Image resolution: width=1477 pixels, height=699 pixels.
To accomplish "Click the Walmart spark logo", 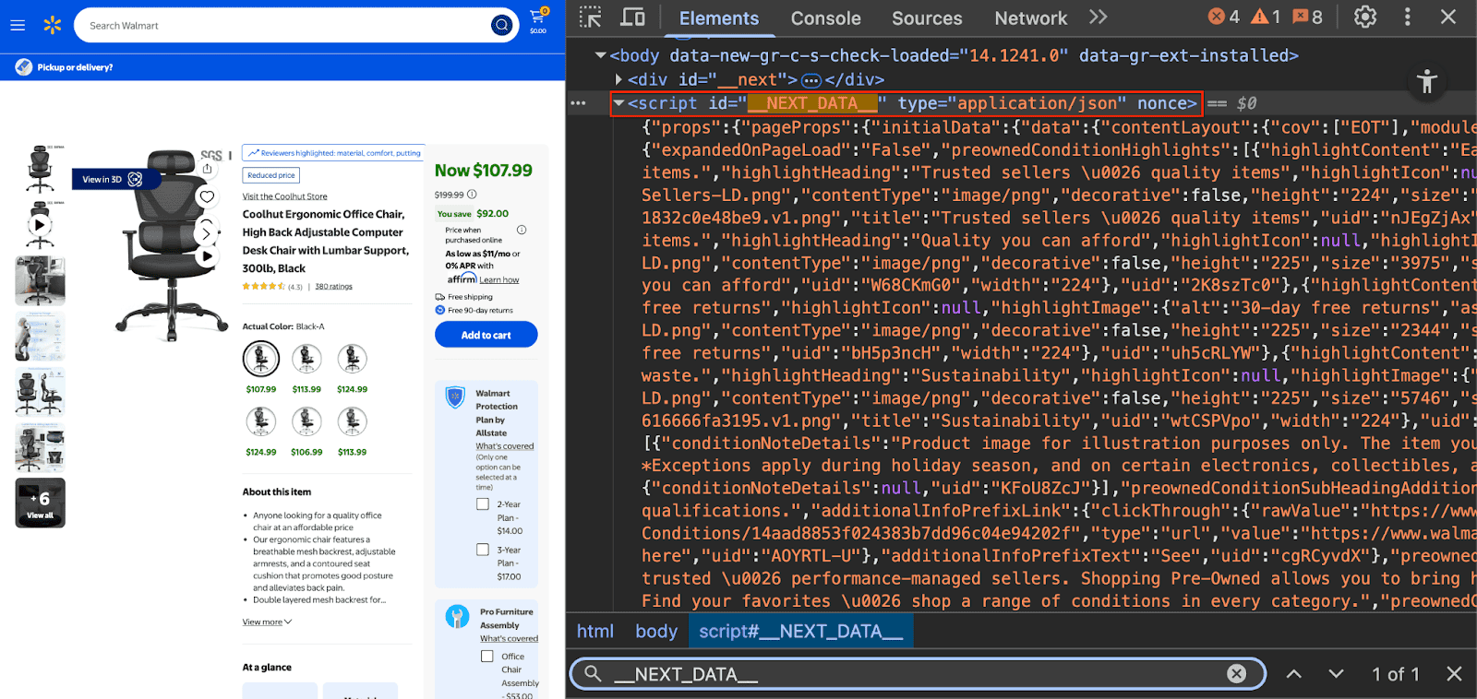I will pos(53,25).
